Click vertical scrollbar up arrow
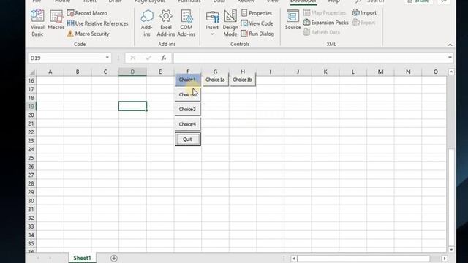 pos(451,72)
